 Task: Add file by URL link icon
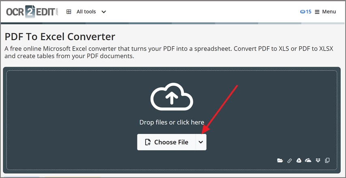pos(290,161)
